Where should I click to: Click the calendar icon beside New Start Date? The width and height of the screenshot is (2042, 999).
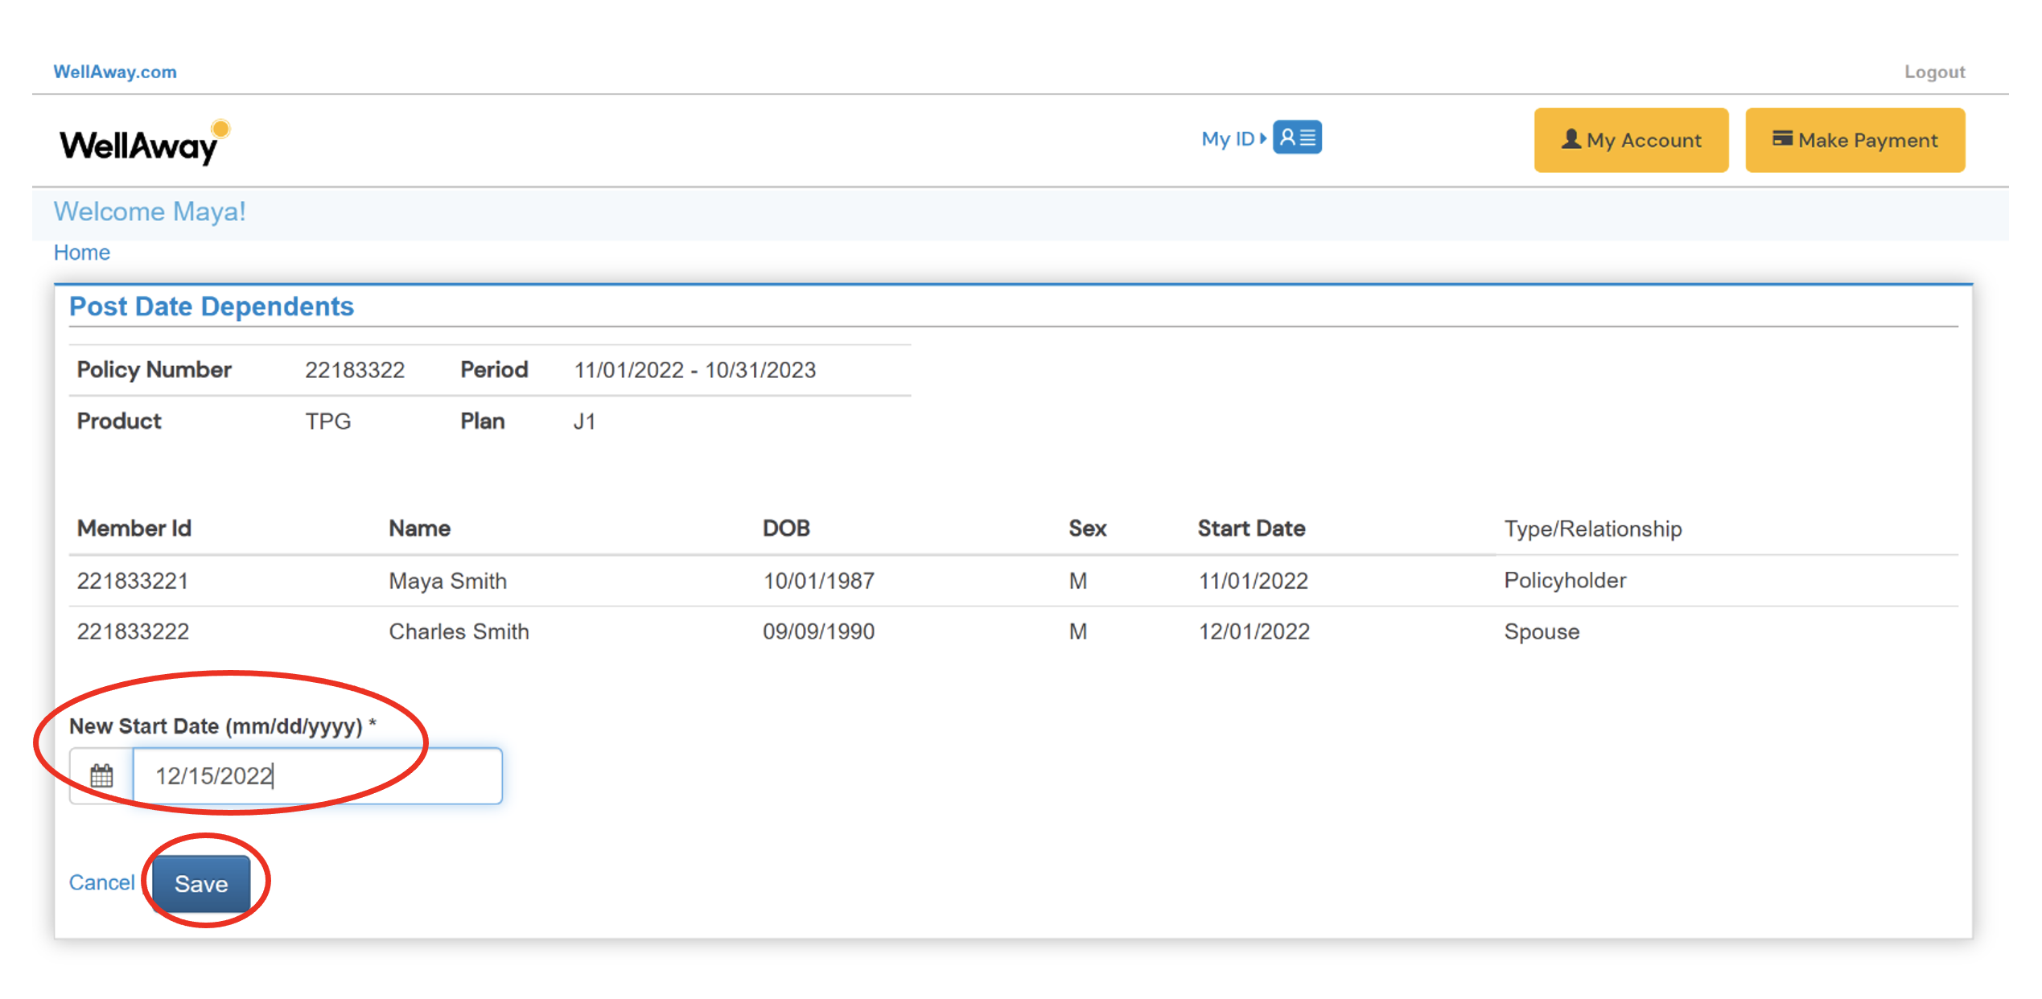coord(101,776)
